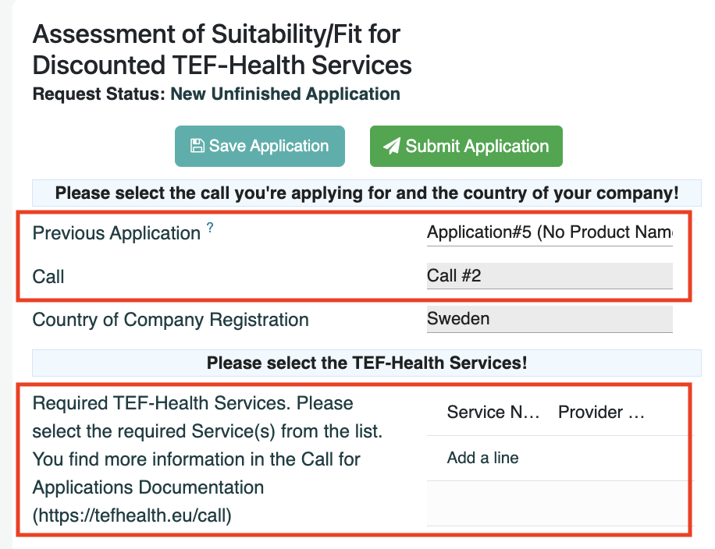Viewport: 715px width, 549px height.
Task: Click the Assessment of Suitability page title
Action: pos(222,49)
